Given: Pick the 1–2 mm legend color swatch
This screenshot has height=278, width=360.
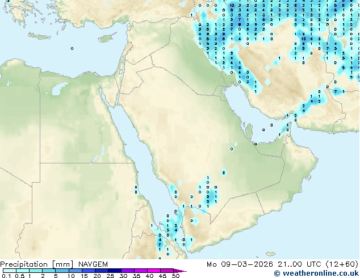Looking at the screenshot, I should pos(36,271).
